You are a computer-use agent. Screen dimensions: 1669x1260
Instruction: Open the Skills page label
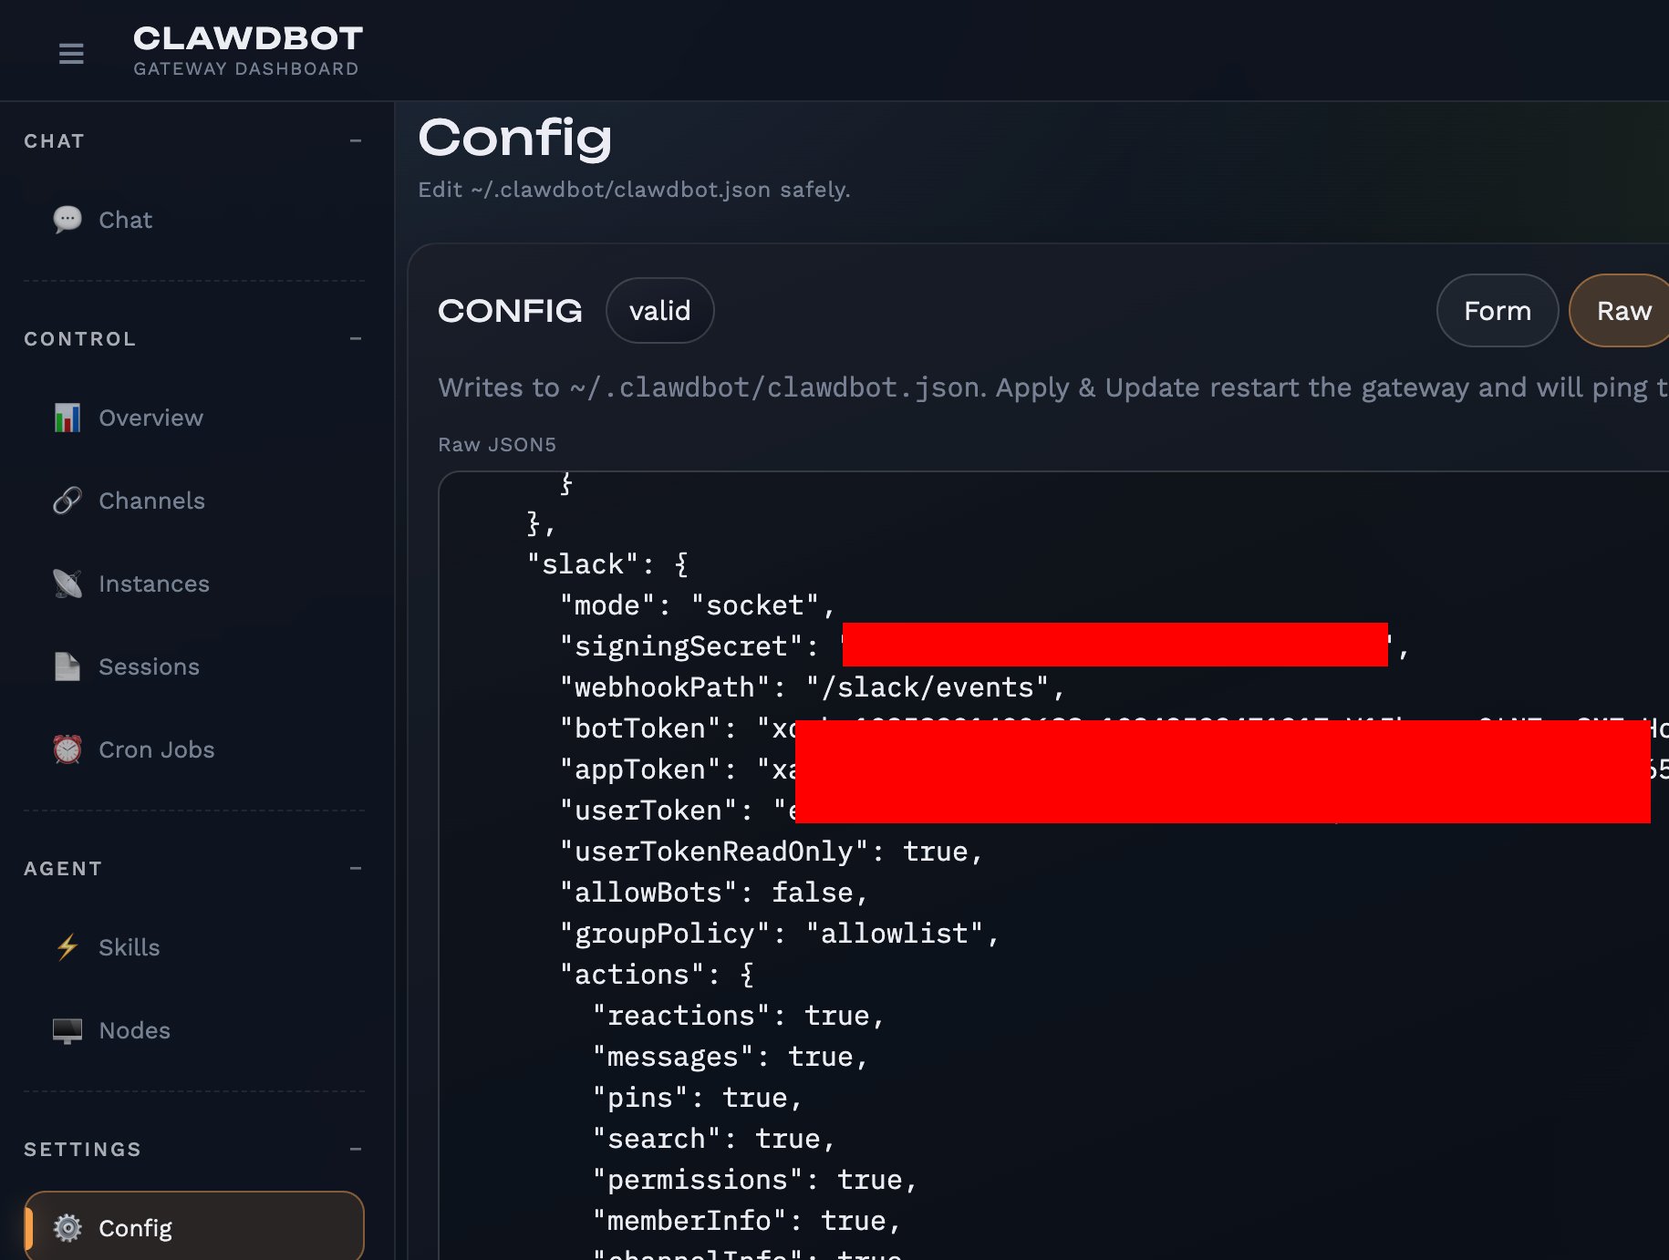click(130, 947)
